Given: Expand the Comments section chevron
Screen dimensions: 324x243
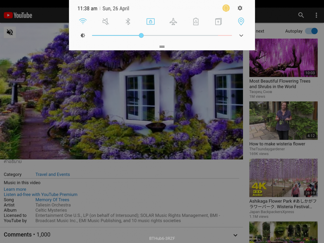Looking at the screenshot, I should coord(235,235).
